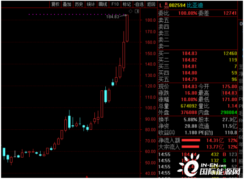Click the 大宗流入 amount 13.77亿

tap(215, 147)
